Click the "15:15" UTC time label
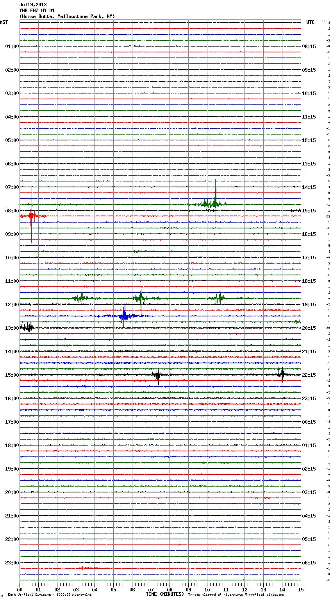 [309, 211]
